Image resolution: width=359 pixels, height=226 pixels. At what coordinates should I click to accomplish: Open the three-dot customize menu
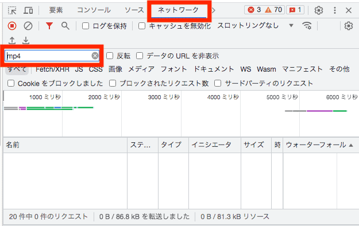click(x=335, y=10)
